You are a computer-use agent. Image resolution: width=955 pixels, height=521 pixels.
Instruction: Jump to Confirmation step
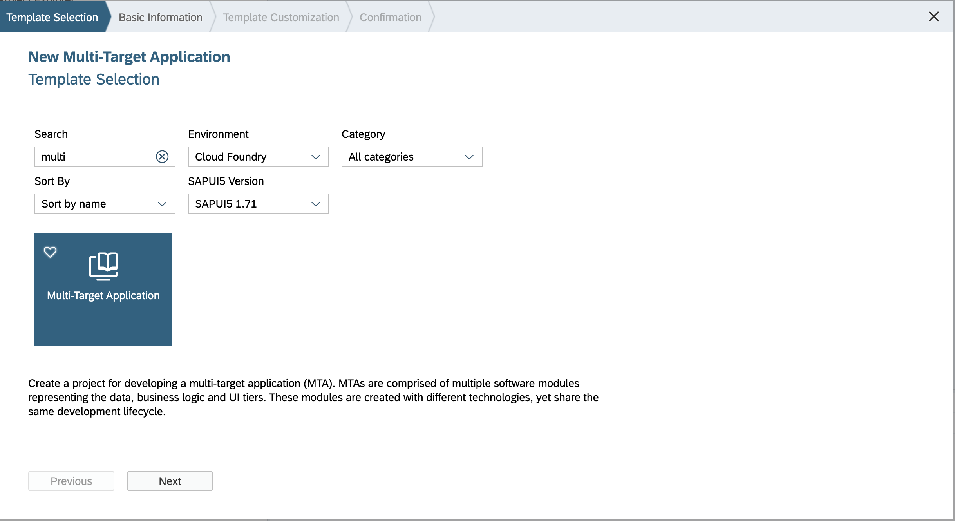tap(390, 17)
